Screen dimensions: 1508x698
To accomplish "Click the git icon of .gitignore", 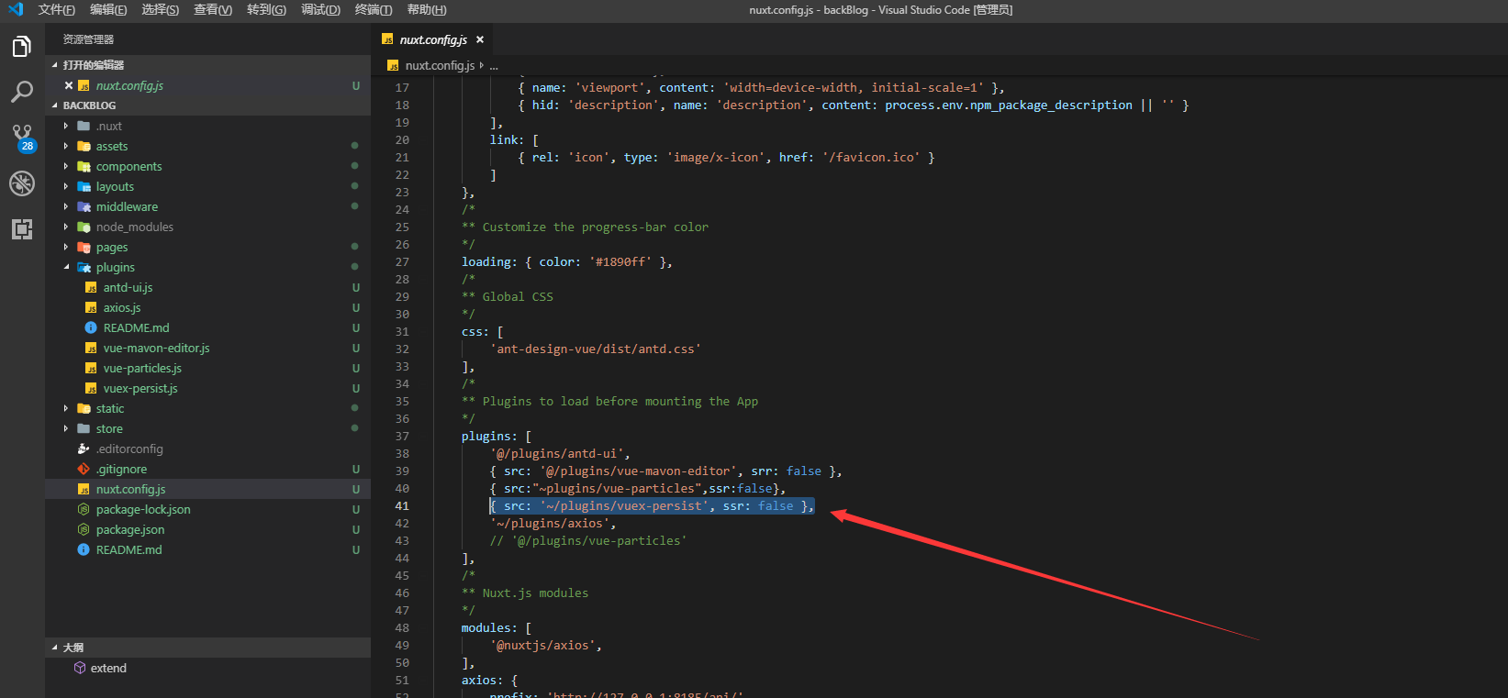I will click(84, 470).
